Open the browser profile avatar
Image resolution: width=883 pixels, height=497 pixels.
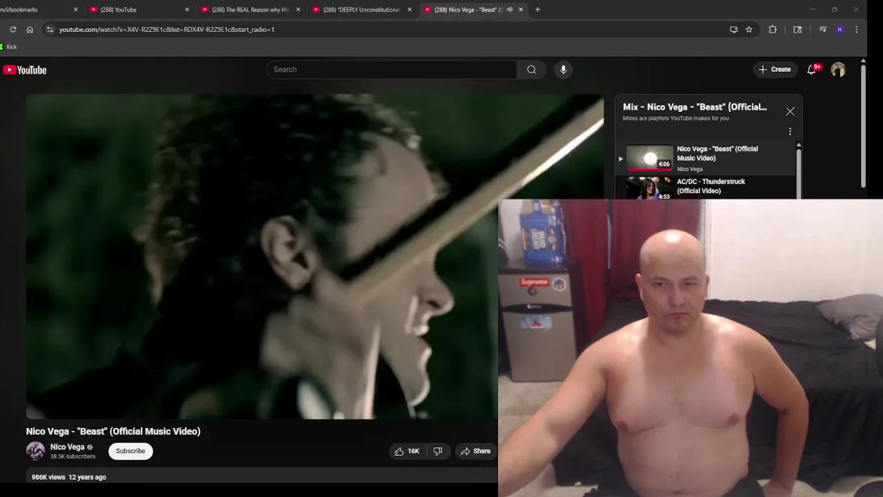tap(840, 30)
